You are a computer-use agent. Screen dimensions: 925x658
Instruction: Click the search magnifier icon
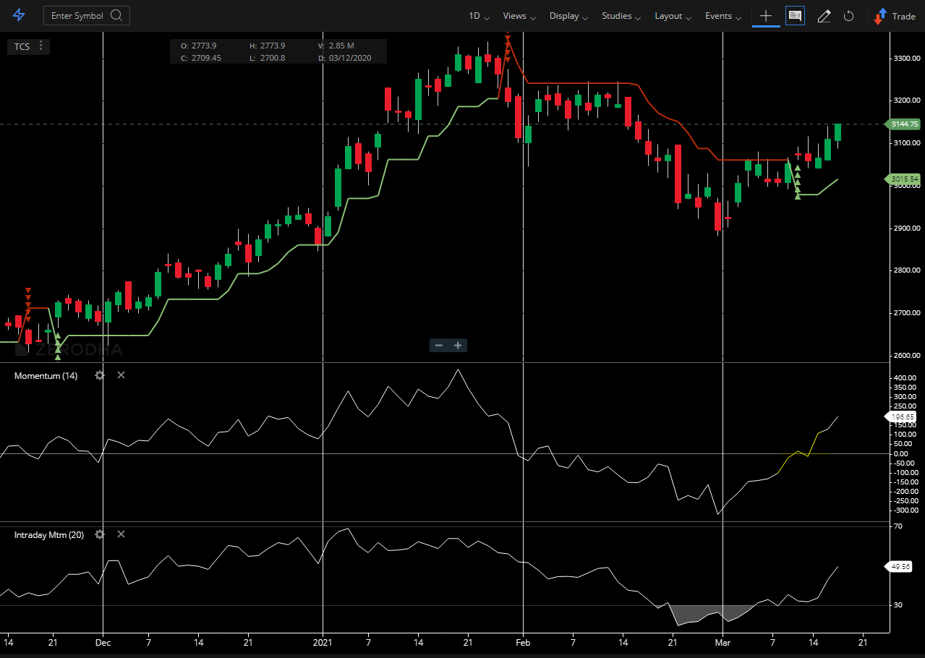[116, 15]
